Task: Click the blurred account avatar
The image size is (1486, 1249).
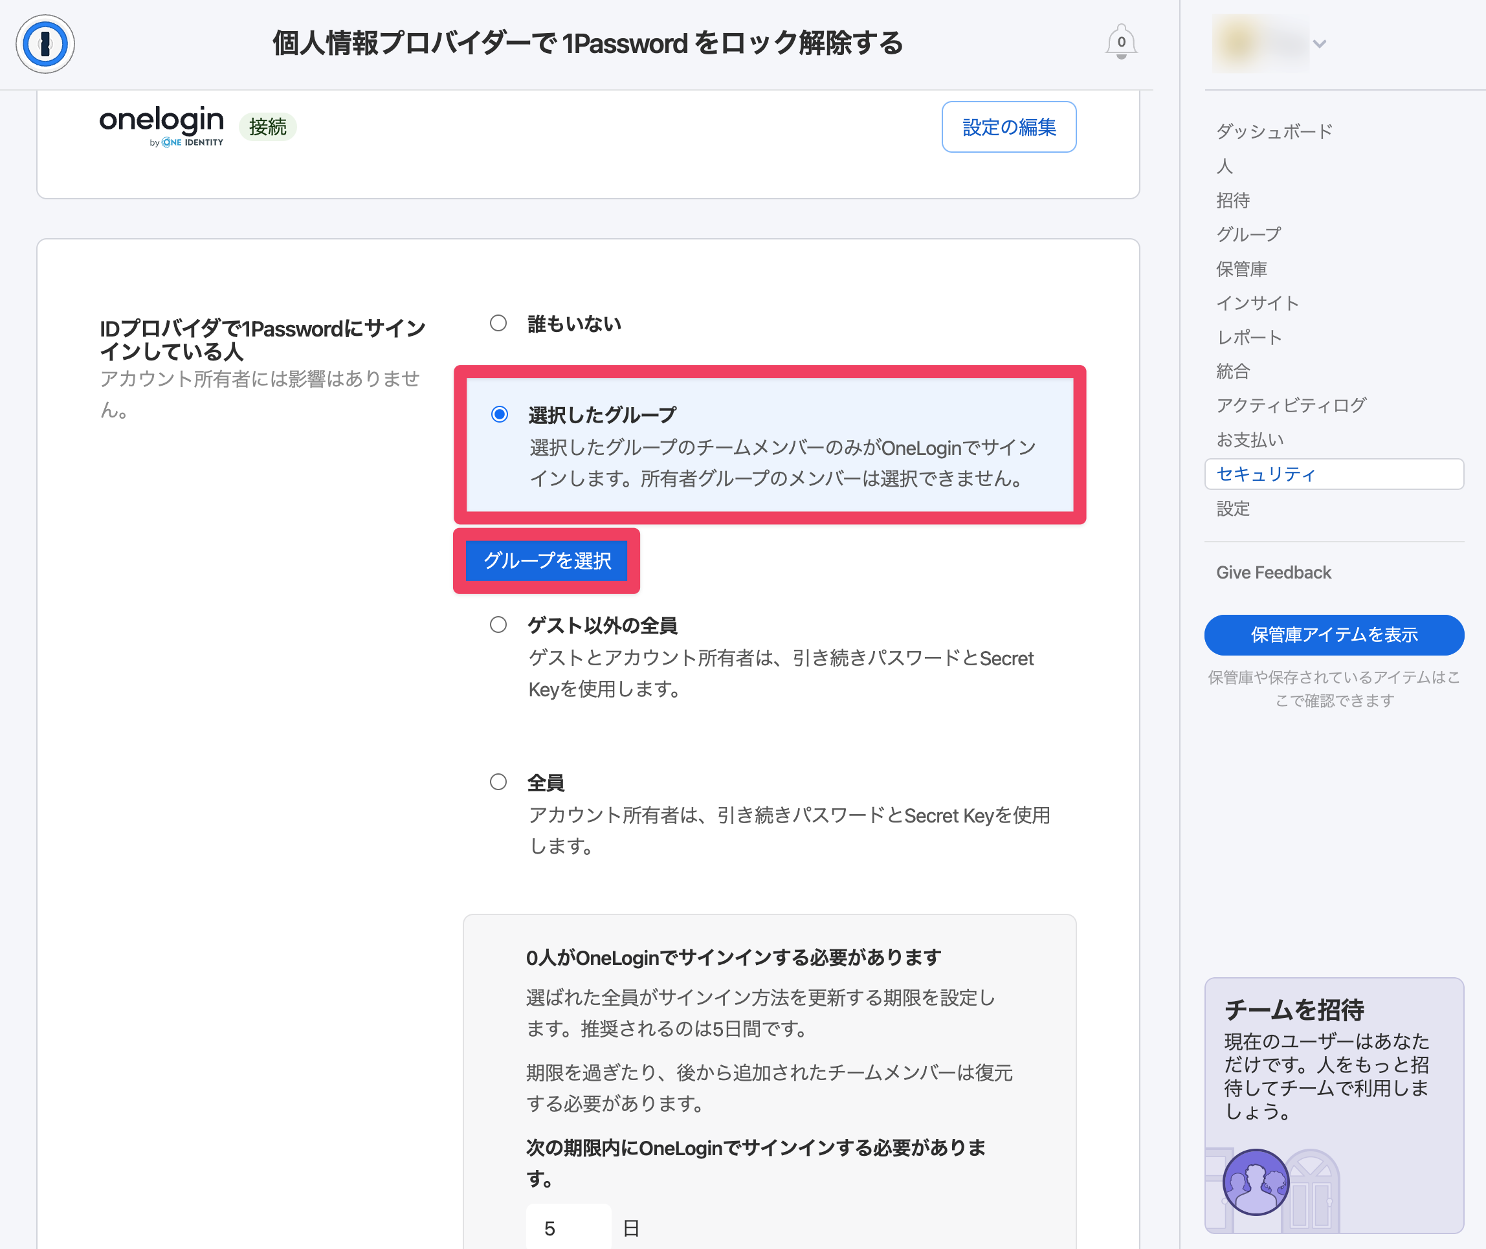Action: click(x=1260, y=44)
